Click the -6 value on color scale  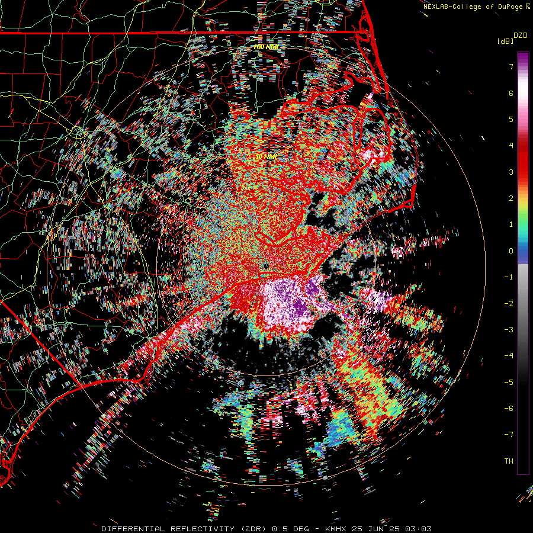point(509,409)
